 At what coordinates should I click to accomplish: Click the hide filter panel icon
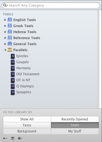tap(13, 138)
